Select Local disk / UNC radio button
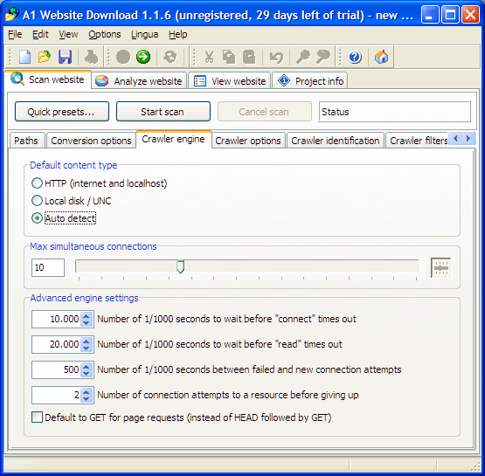 click(37, 201)
